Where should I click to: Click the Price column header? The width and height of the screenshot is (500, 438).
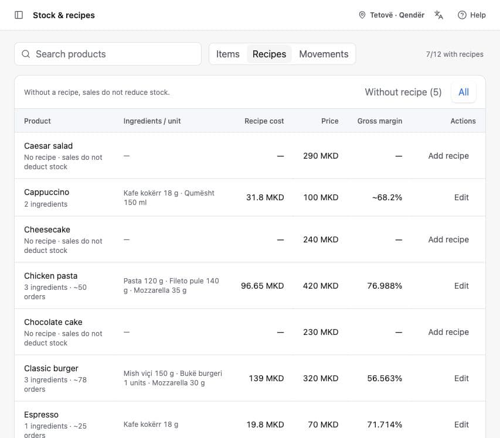click(330, 121)
